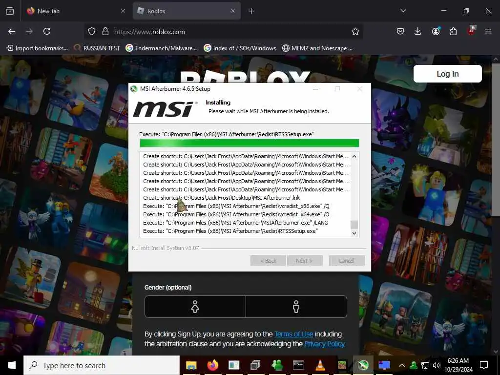Click the installer Next button

pos(305,261)
